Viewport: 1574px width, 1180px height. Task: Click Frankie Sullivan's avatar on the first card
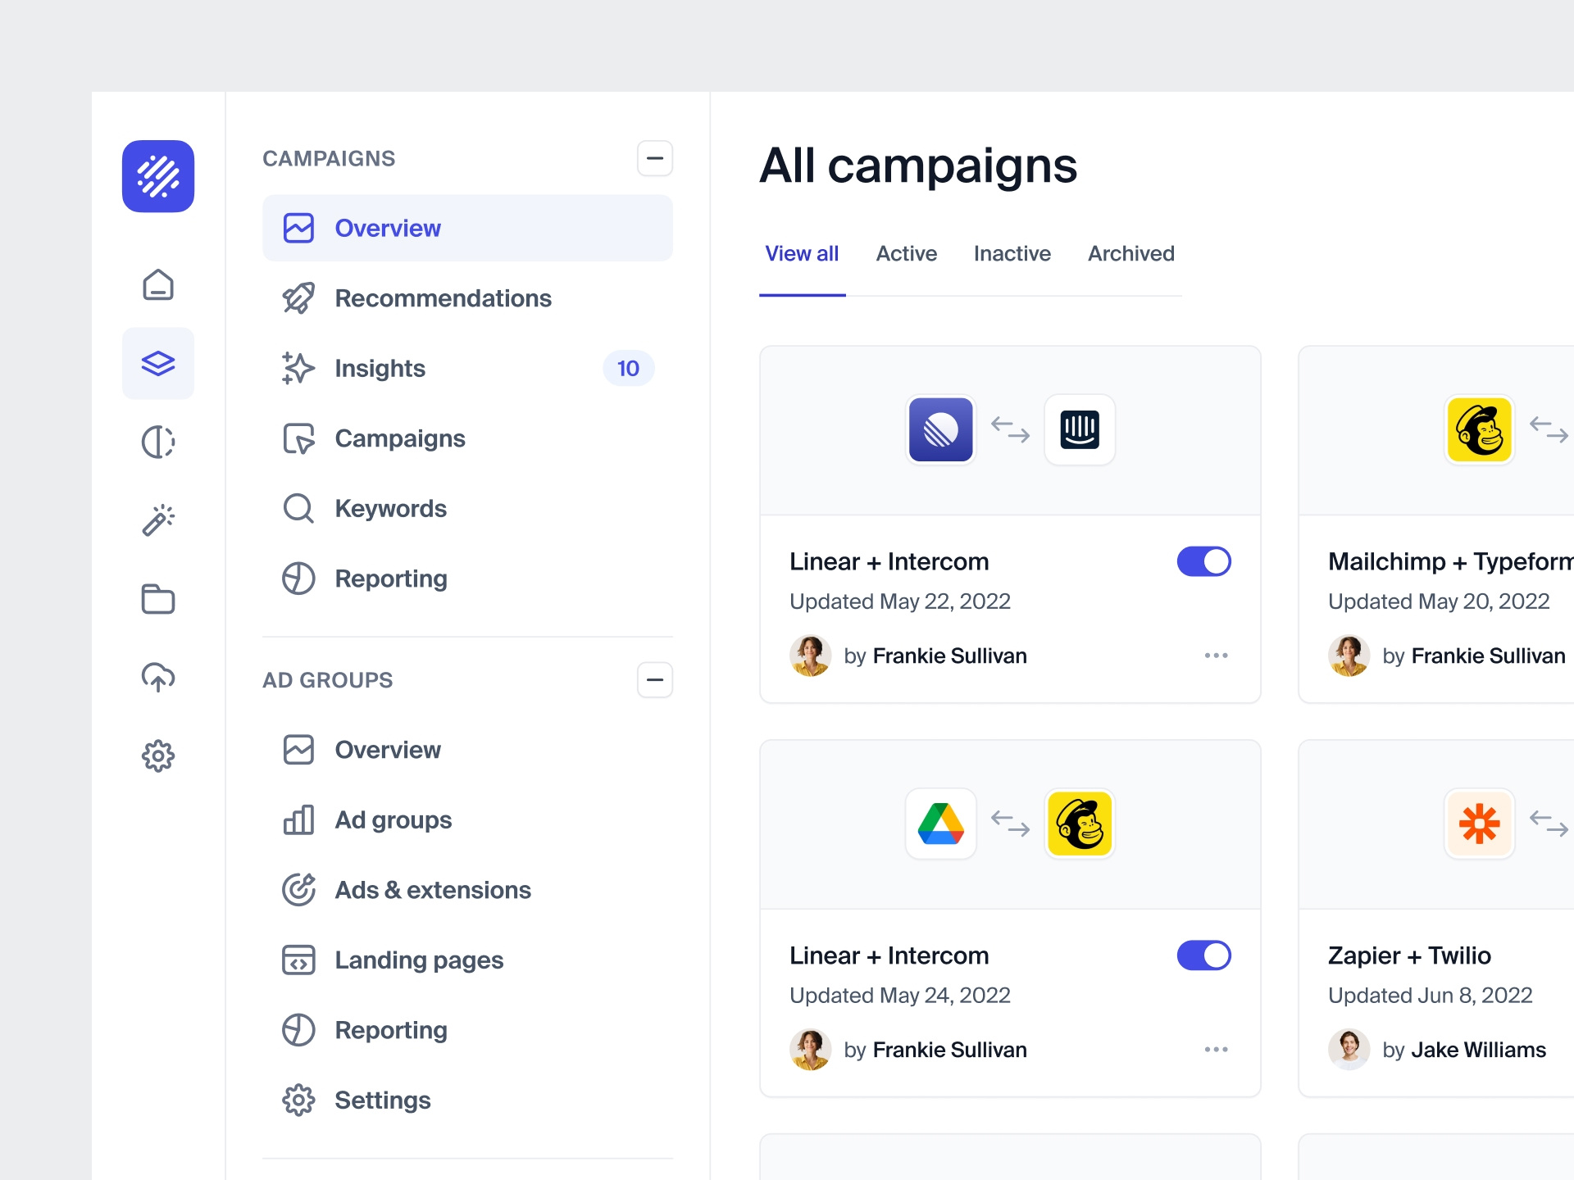pos(810,655)
